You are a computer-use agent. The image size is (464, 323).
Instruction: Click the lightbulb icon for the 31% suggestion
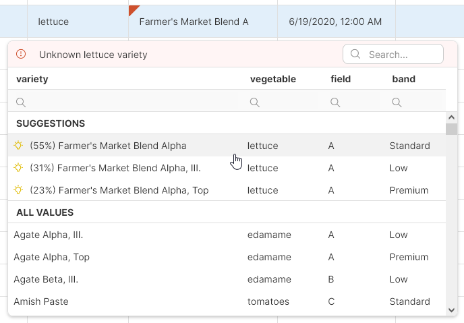[x=18, y=168]
